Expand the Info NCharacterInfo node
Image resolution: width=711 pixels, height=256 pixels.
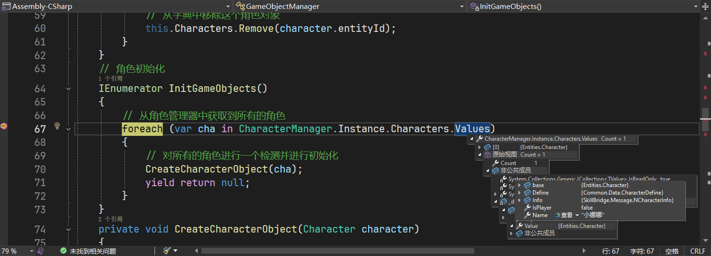(x=519, y=200)
